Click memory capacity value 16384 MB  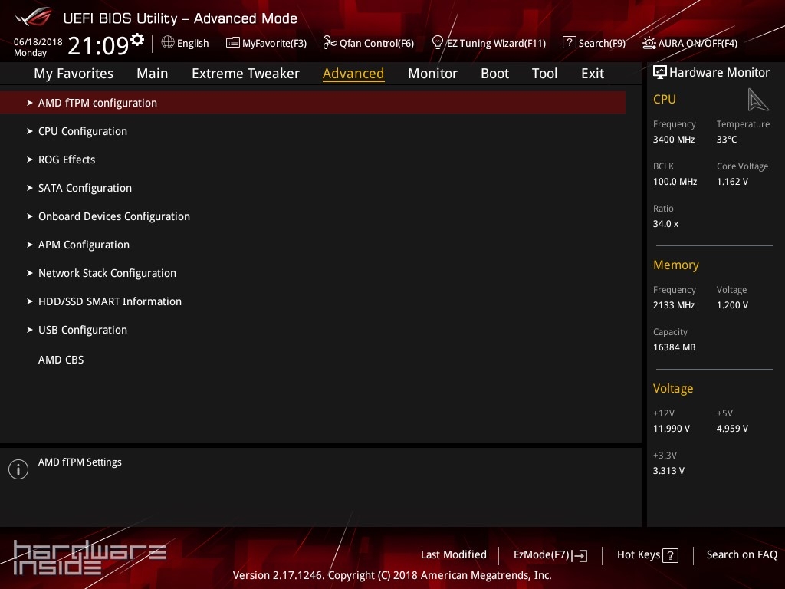click(675, 347)
